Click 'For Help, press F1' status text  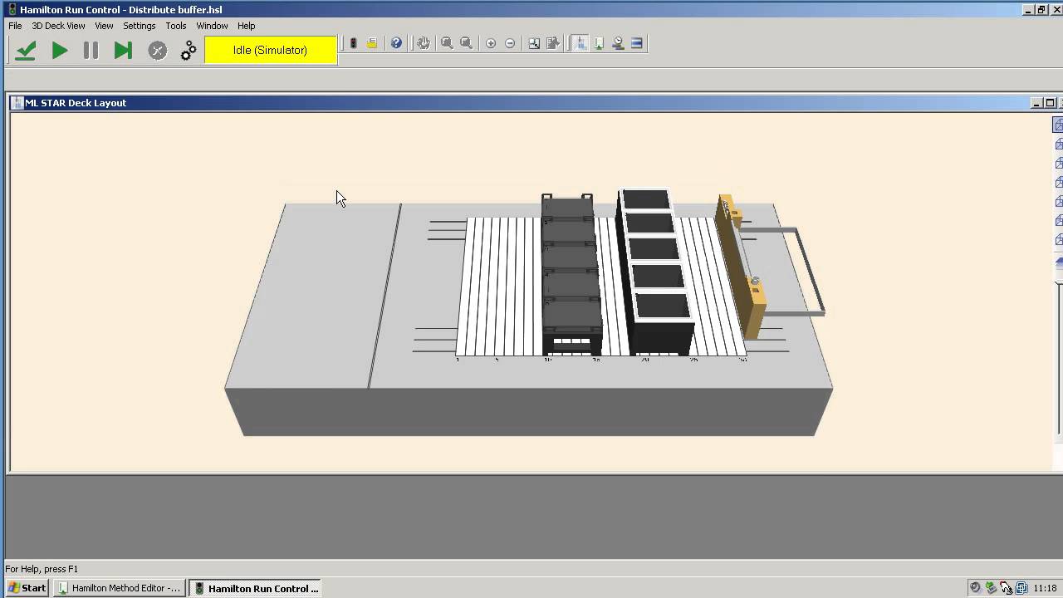click(42, 569)
